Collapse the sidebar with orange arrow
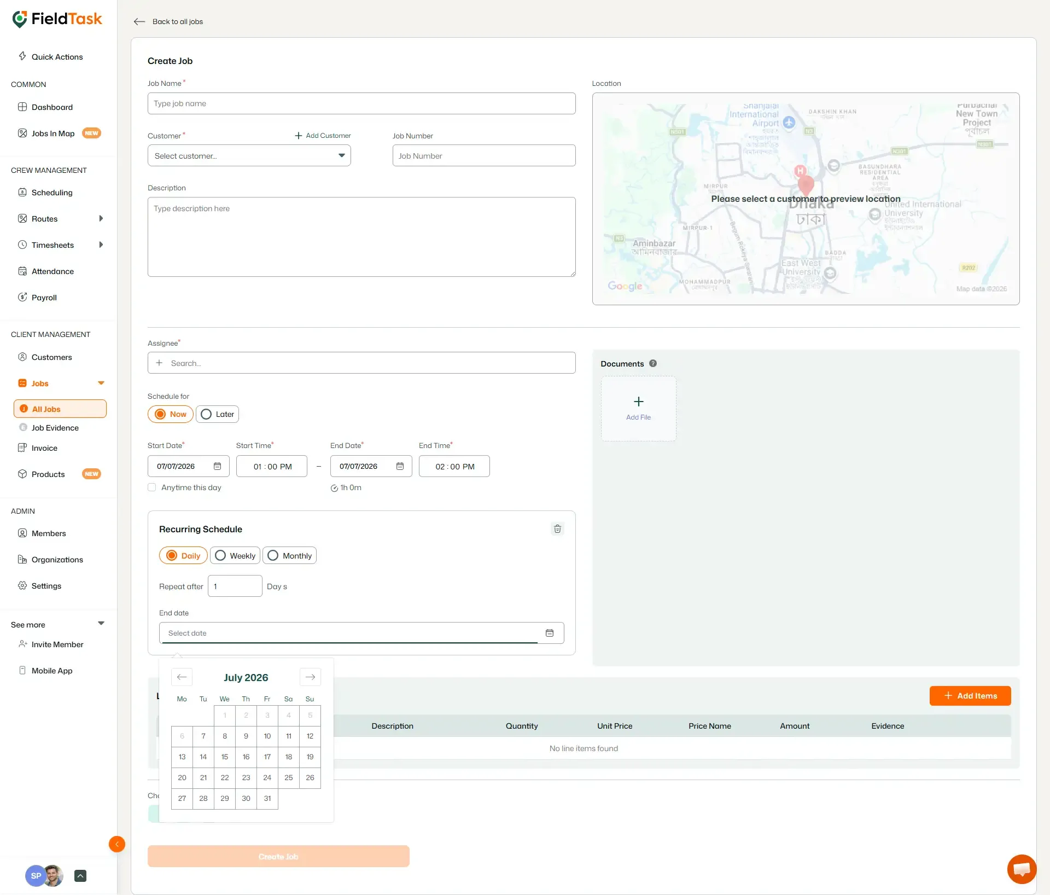This screenshot has width=1050, height=895. [x=117, y=844]
